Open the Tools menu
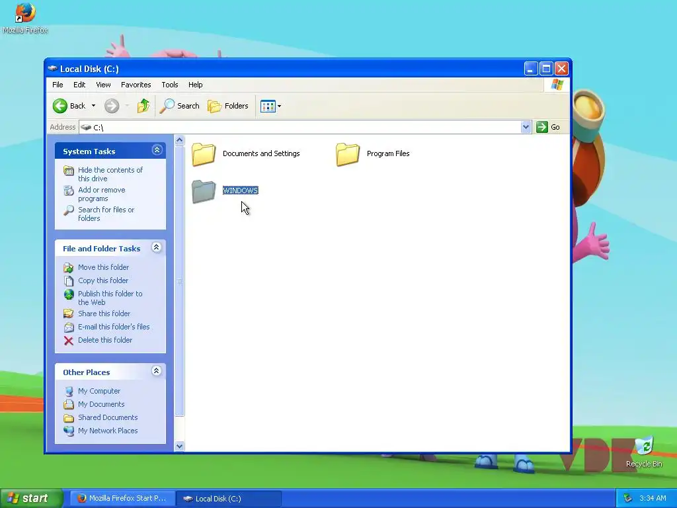 click(x=170, y=85)
